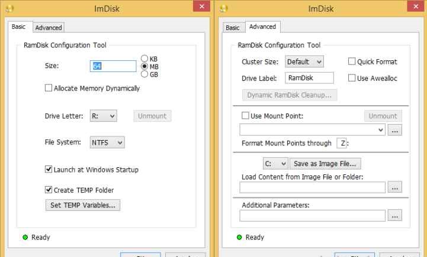Image resolution: width=427 pixels, height=257 pixels.
Task: Click the ImDisk icon in right title bar
Action: (x=223, y=9)
